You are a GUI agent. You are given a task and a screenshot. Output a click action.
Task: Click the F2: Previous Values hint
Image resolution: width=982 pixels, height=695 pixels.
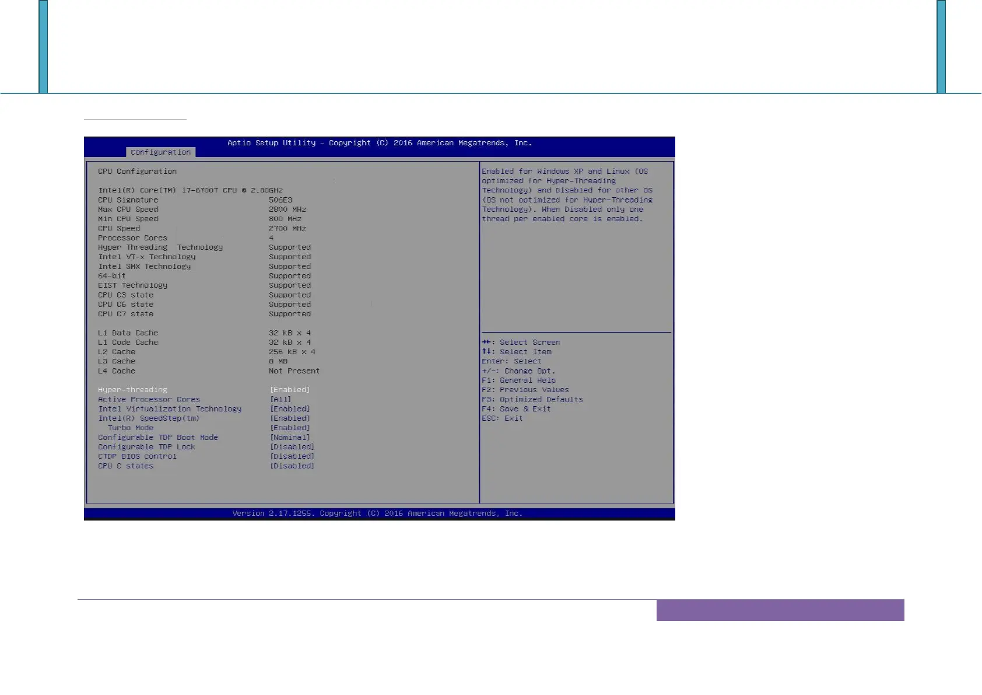[x=525, y=390]
